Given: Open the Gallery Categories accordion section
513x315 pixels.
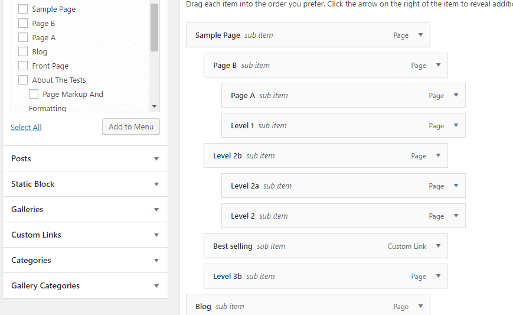Looking at the screenshot, I should click(86, 285).
